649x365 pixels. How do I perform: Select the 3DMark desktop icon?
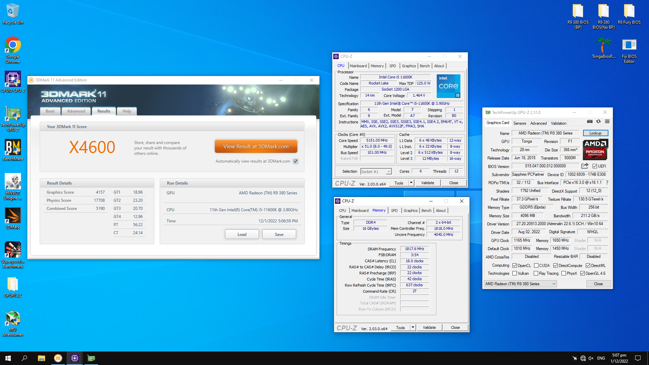coord(13,218)
